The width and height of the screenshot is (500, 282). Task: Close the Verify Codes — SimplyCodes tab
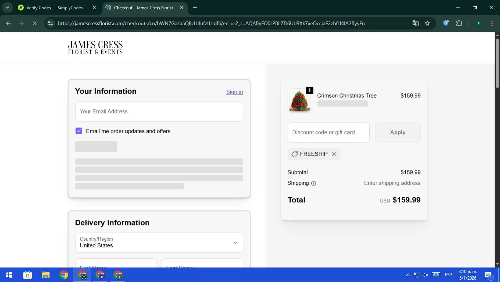[x=94, y=8]
